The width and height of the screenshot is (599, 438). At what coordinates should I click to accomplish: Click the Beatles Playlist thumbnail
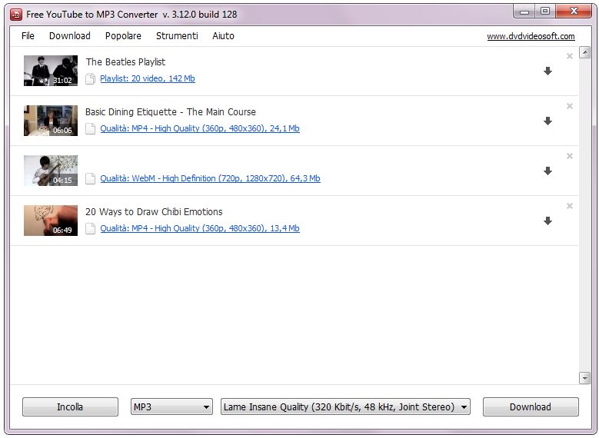coord(51,71)
